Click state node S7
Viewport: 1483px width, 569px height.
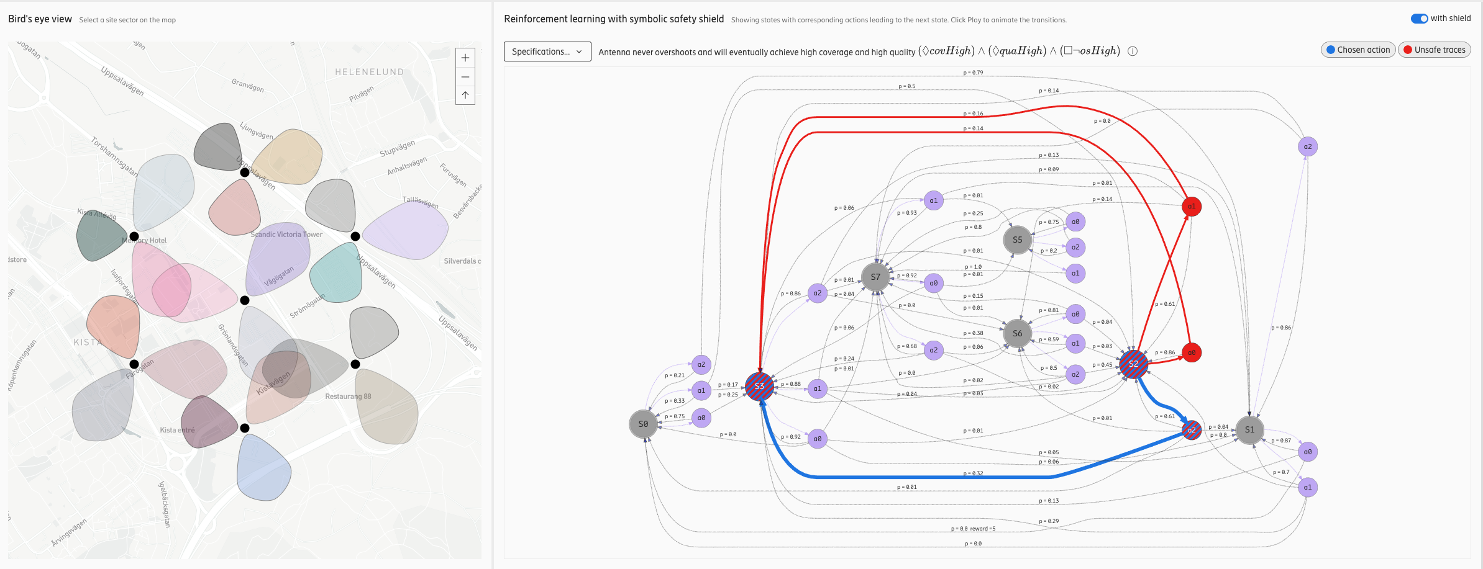(875, 277)
